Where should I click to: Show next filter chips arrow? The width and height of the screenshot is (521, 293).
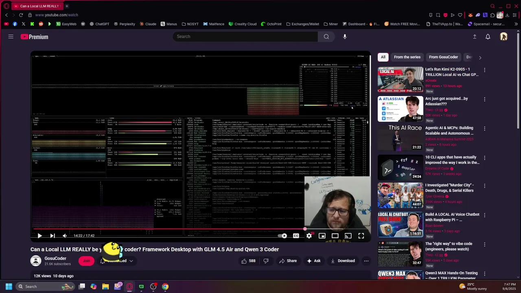pyautogui.click(x=480, y=57)
